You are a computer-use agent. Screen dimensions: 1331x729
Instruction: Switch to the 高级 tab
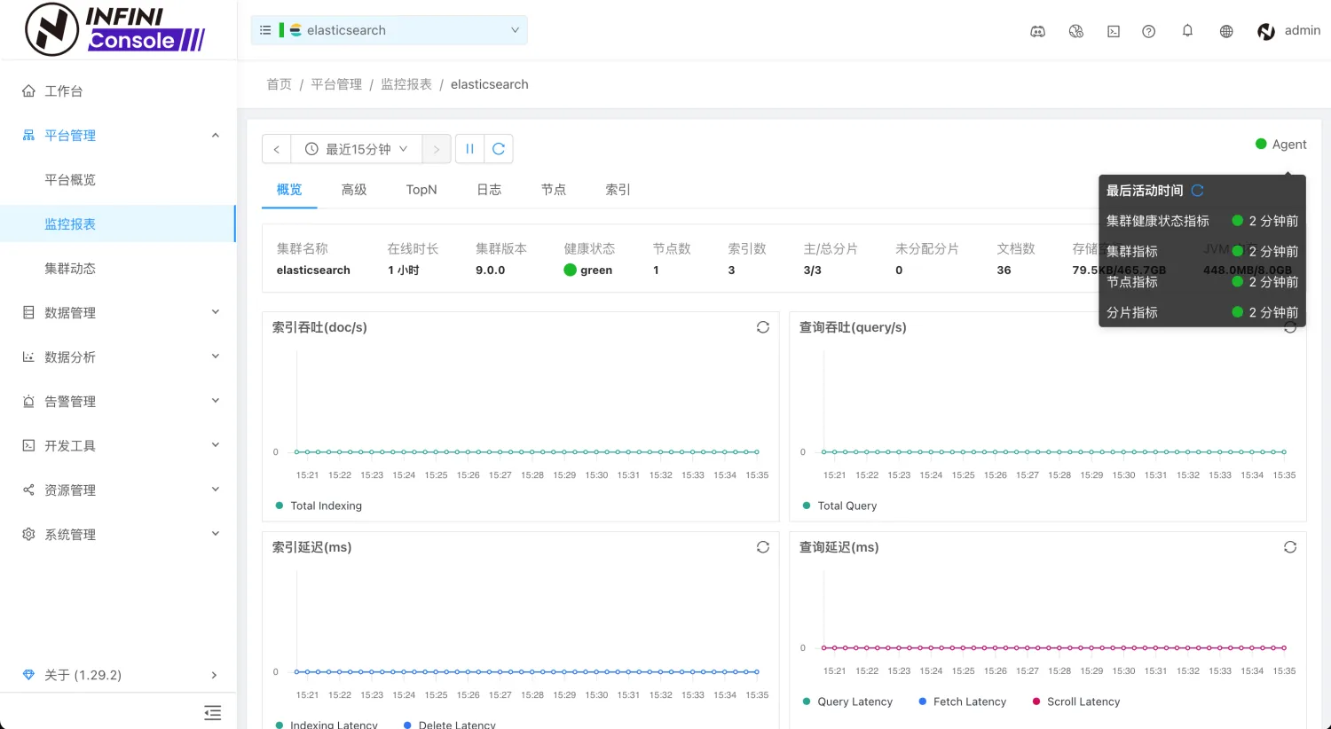pos(354,190)
